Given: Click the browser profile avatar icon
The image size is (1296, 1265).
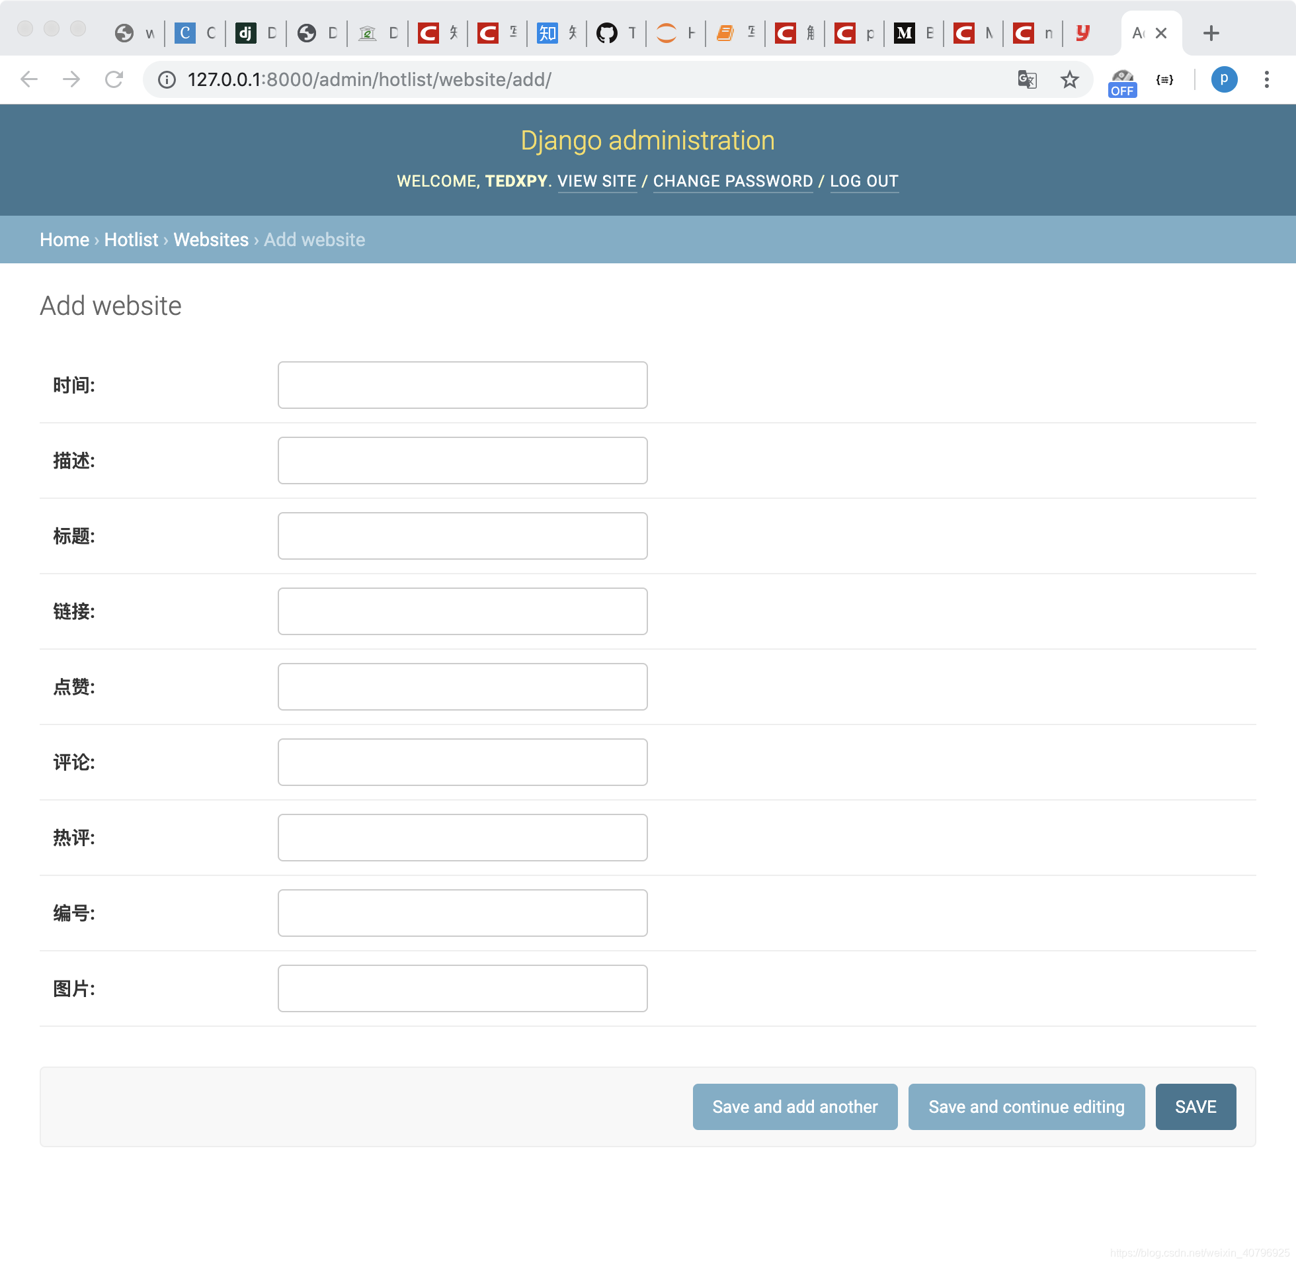Looking at the screenshot, I should 1225,79.
